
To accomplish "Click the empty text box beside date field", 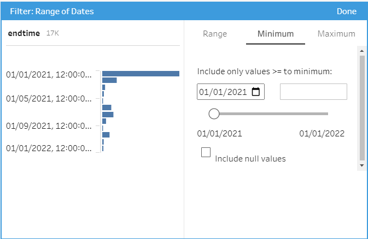I will click(x=313, y=92).
